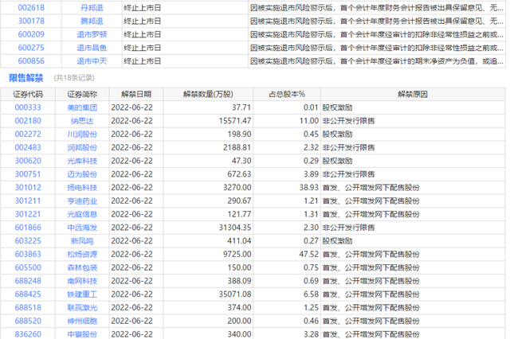Viewport: 510px width, 339px height.
Task: Click stock name 联赢激光
Action: (82, 307)
